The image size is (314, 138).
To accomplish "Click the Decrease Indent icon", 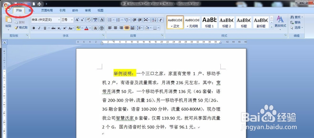I will [134, 20].
